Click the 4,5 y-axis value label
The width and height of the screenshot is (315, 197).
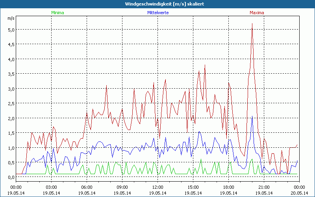point(11,44)
